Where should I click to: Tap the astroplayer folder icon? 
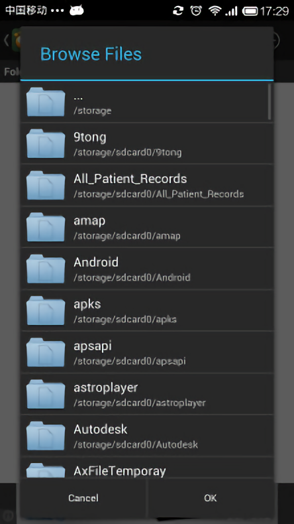coord(46,395)
